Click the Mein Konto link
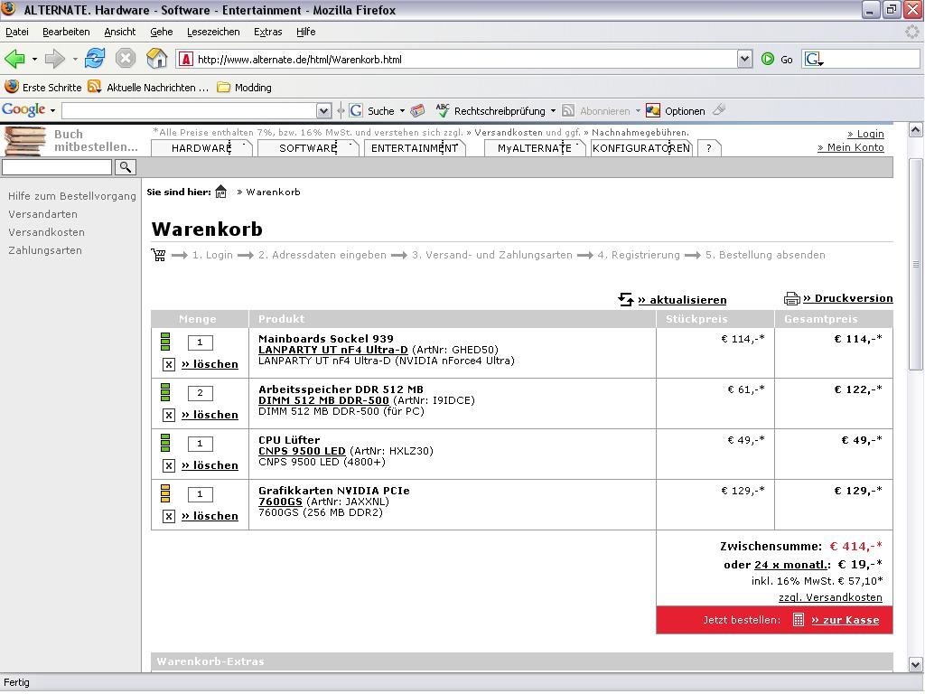 click(851, 147)
